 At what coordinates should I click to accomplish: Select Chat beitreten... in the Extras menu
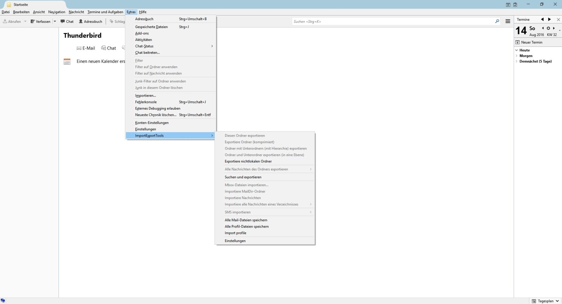point(171,52)
